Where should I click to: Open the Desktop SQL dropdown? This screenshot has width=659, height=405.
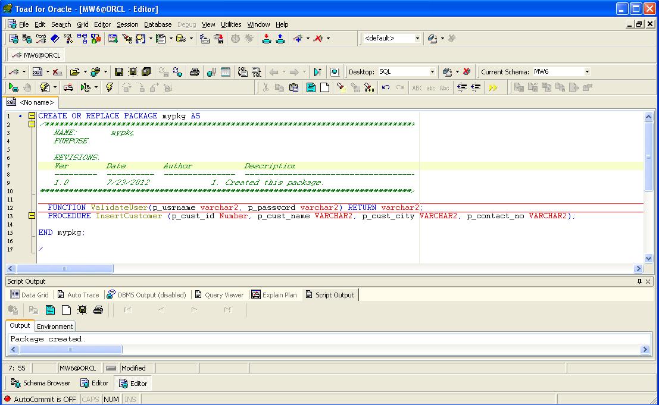(x=433, y=71)
